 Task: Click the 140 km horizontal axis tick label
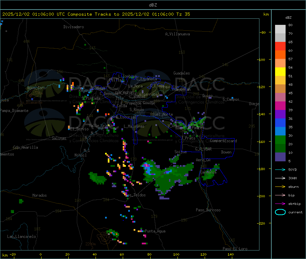coord(231,254)
